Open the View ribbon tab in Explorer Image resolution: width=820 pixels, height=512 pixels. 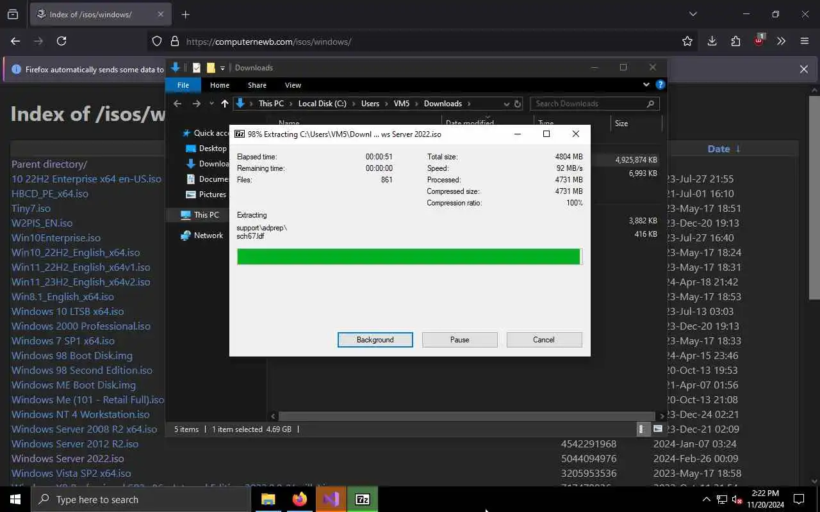293,85
